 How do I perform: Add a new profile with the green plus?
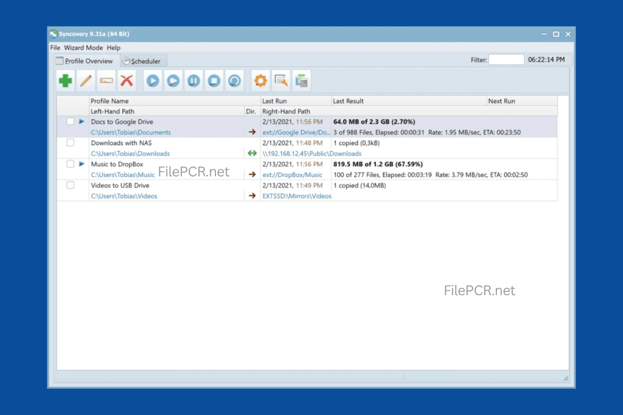pyautogui.click(x=65, y=81)
